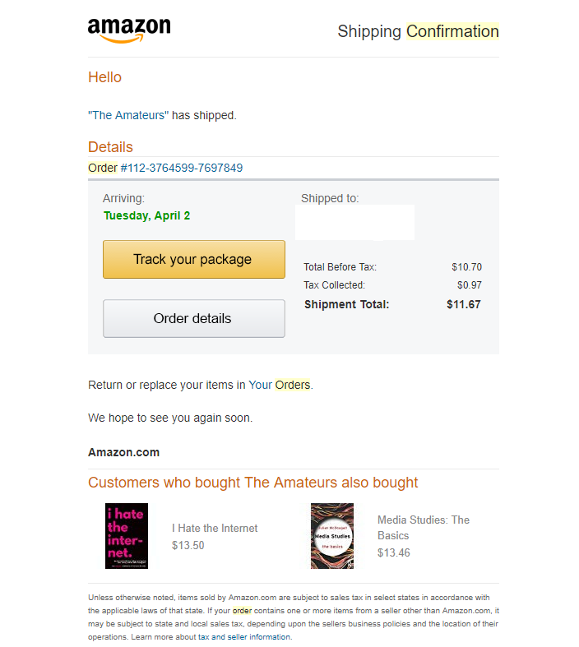The height and width of the screenshot is (647, 579).
Task: Click the Shipping Confirmation heading
Action: pyautogui.click(x=418, y=31)
